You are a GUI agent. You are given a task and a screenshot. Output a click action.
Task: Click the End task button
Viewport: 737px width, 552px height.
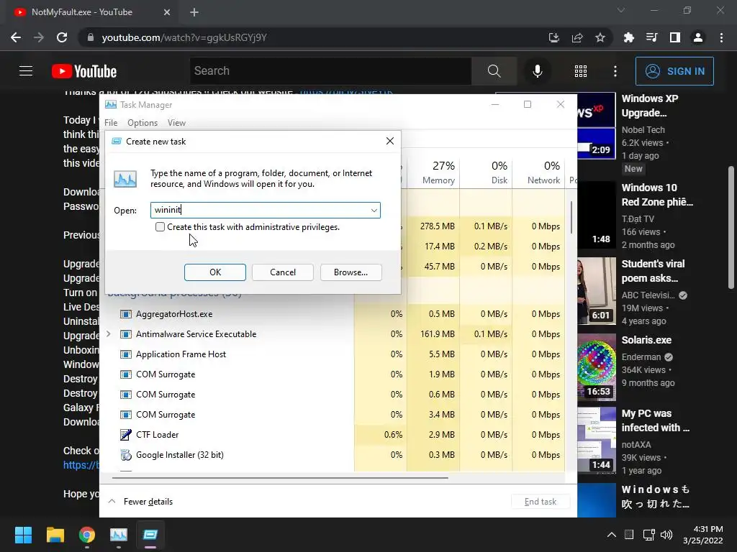point(541,502)
